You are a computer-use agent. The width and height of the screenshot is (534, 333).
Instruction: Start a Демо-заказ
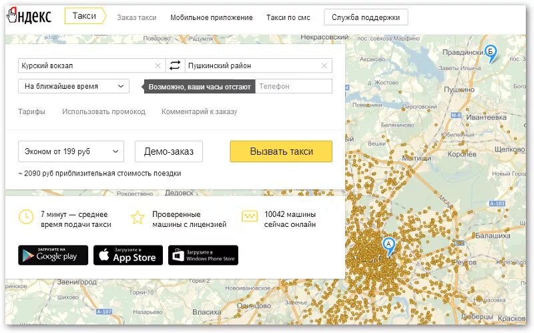pyautogui.click(x=169, y=151)
